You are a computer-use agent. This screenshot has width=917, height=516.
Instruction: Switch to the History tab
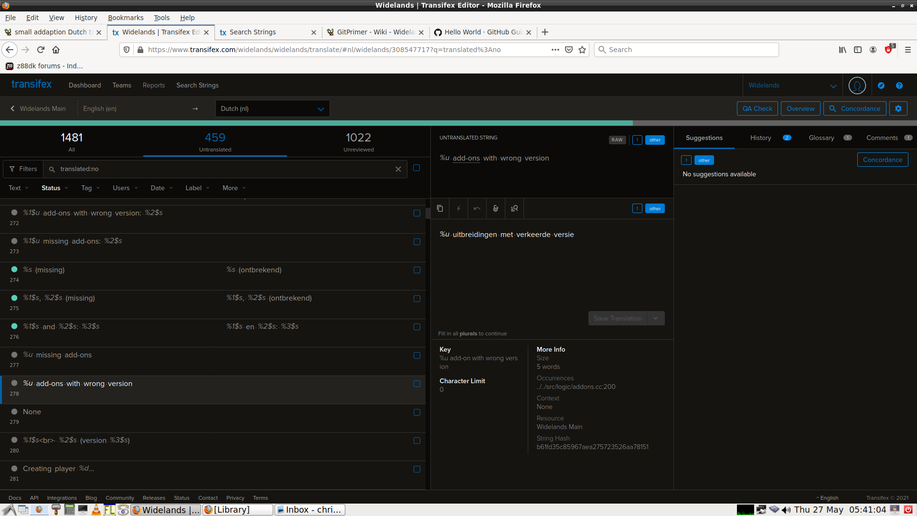(x=760, y=138)
